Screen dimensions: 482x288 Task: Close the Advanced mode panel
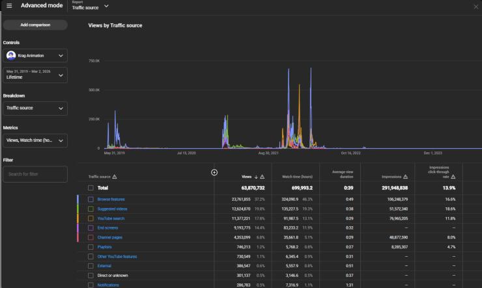point(475,7)
